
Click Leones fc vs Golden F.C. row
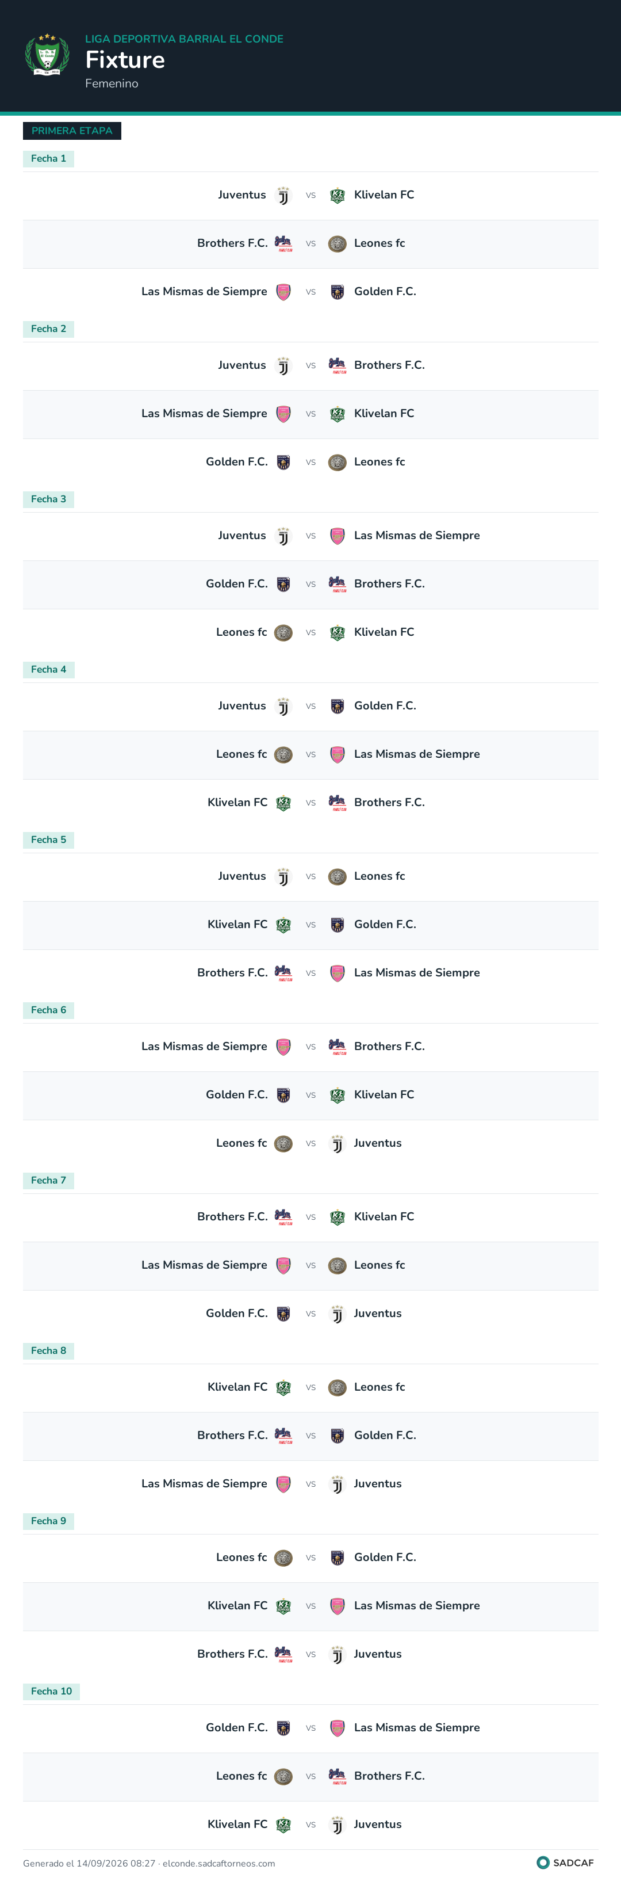tap(310, 1558)
